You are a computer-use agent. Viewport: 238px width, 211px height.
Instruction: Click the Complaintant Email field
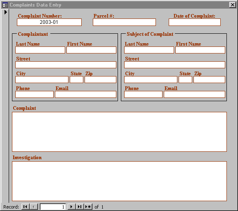86,95
